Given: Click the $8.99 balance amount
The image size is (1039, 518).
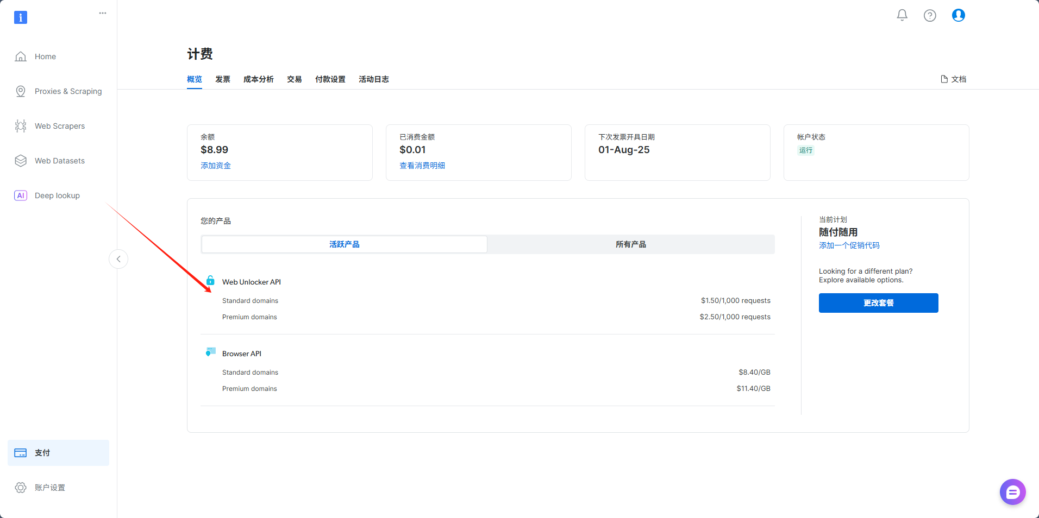Looking at the screenshot, I should 215,150.
